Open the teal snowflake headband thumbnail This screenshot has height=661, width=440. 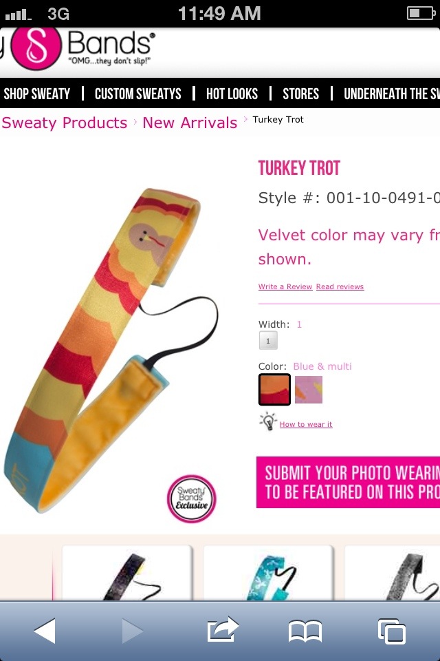[268, 574]
